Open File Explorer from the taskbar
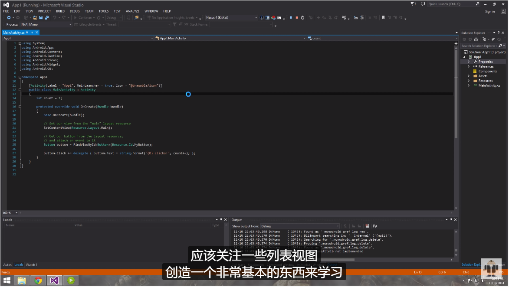509x287 pixels. tap(22, 280)
